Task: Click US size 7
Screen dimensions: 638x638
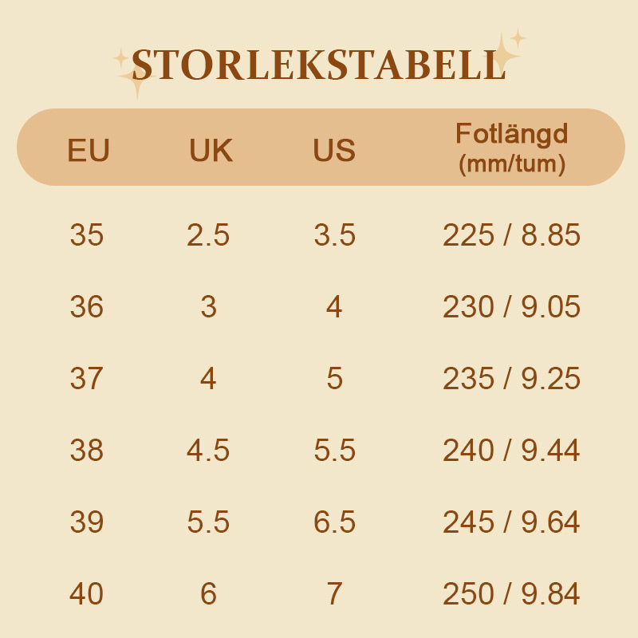Action: coord(334,594)
